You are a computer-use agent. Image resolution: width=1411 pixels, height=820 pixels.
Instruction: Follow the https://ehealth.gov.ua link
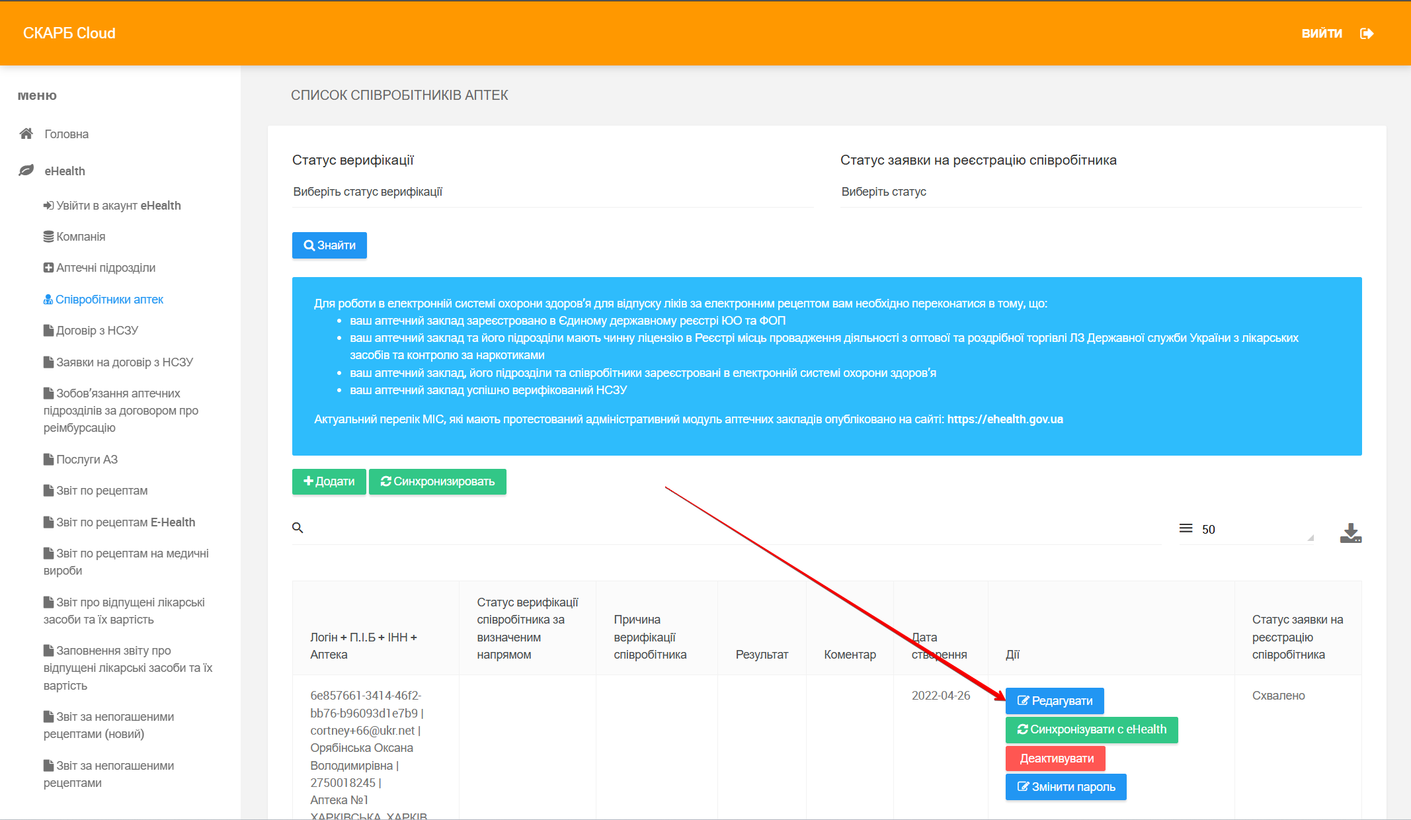pyautogui.click(x=1004, y=419)
